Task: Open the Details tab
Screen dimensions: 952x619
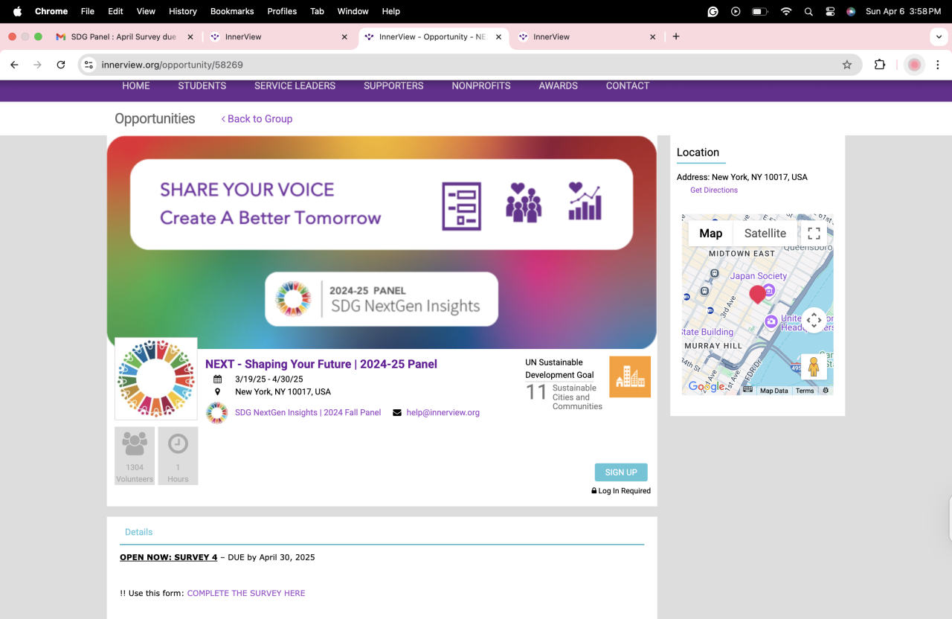Action: (x=138, y=532)
